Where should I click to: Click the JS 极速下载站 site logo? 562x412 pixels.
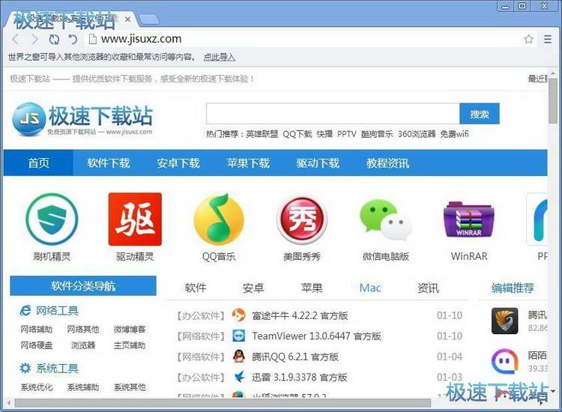coord(82,119)
